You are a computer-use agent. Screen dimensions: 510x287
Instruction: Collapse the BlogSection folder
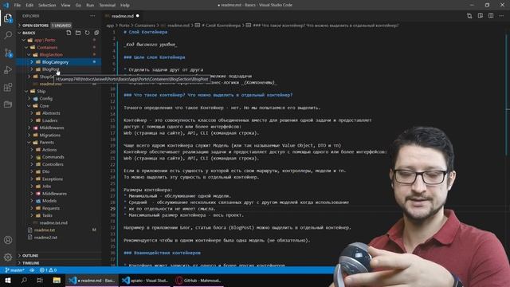[x=29, y=55]
